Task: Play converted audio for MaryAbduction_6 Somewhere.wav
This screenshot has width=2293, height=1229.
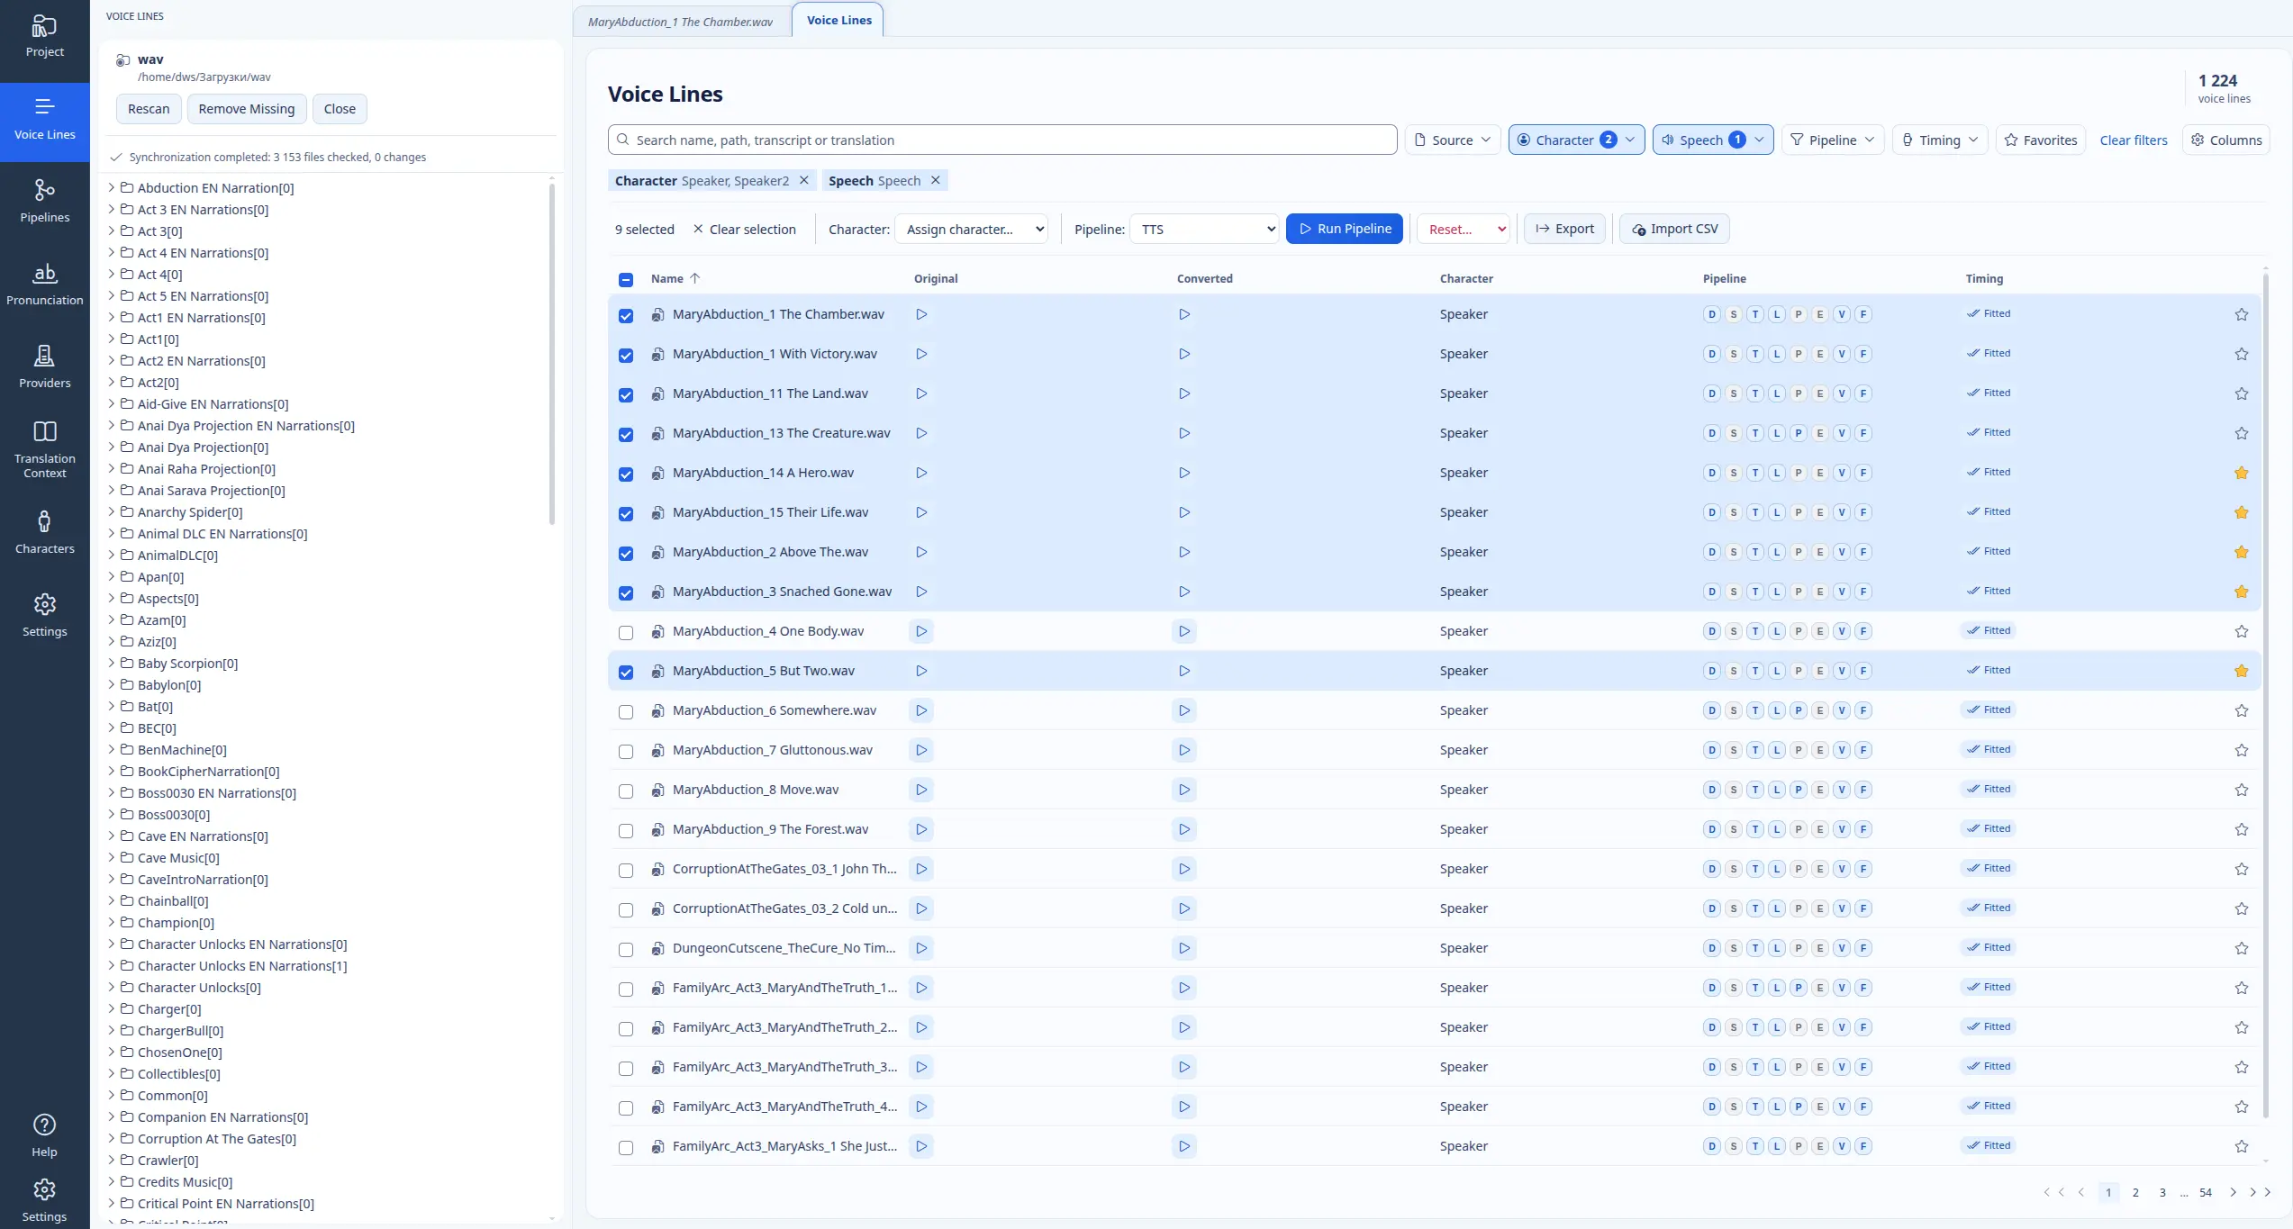Action: coord(1183,710)
